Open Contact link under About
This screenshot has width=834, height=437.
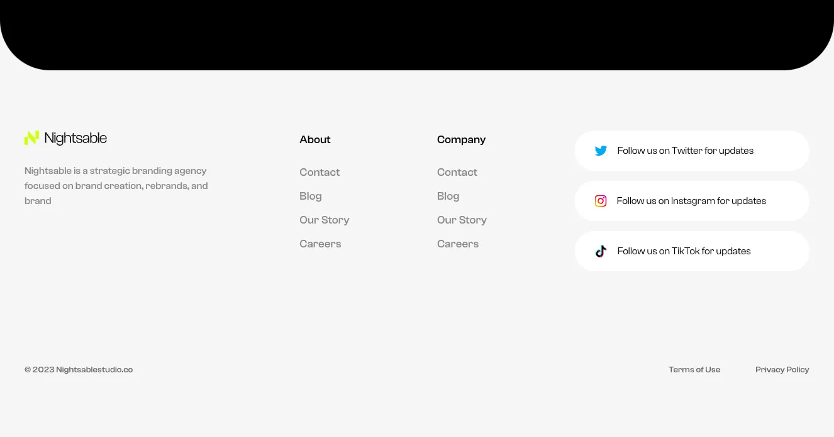(320, 172)
